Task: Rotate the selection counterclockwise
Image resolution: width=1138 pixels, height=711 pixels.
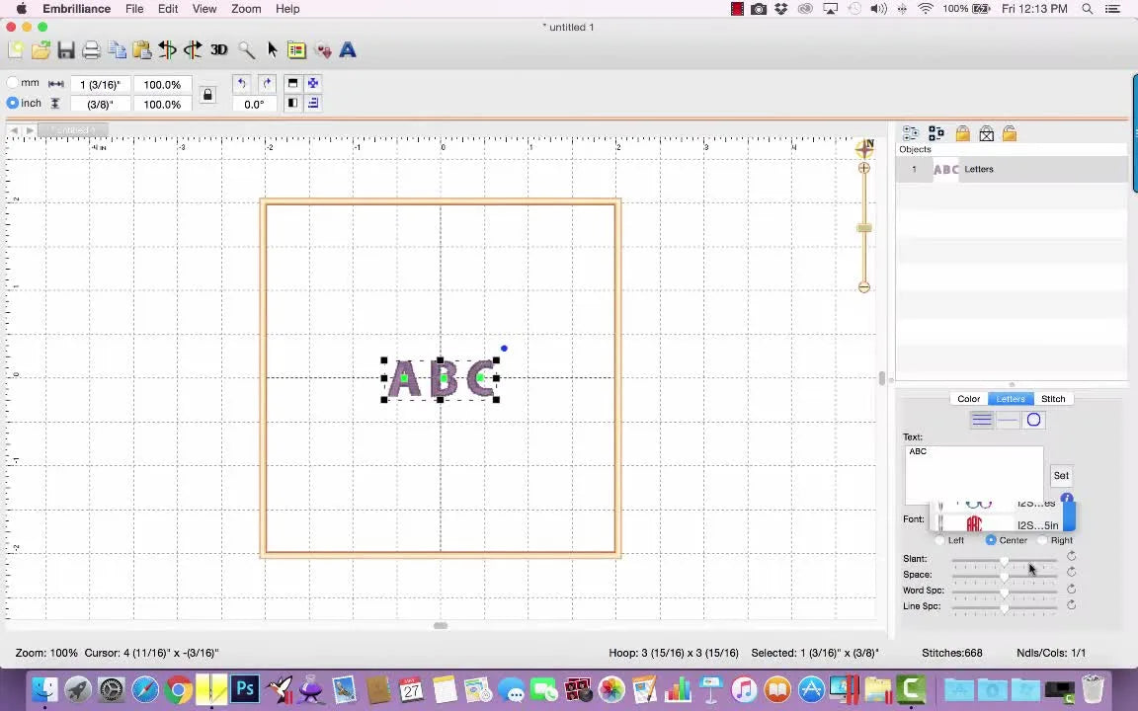Action: point(242,83)
